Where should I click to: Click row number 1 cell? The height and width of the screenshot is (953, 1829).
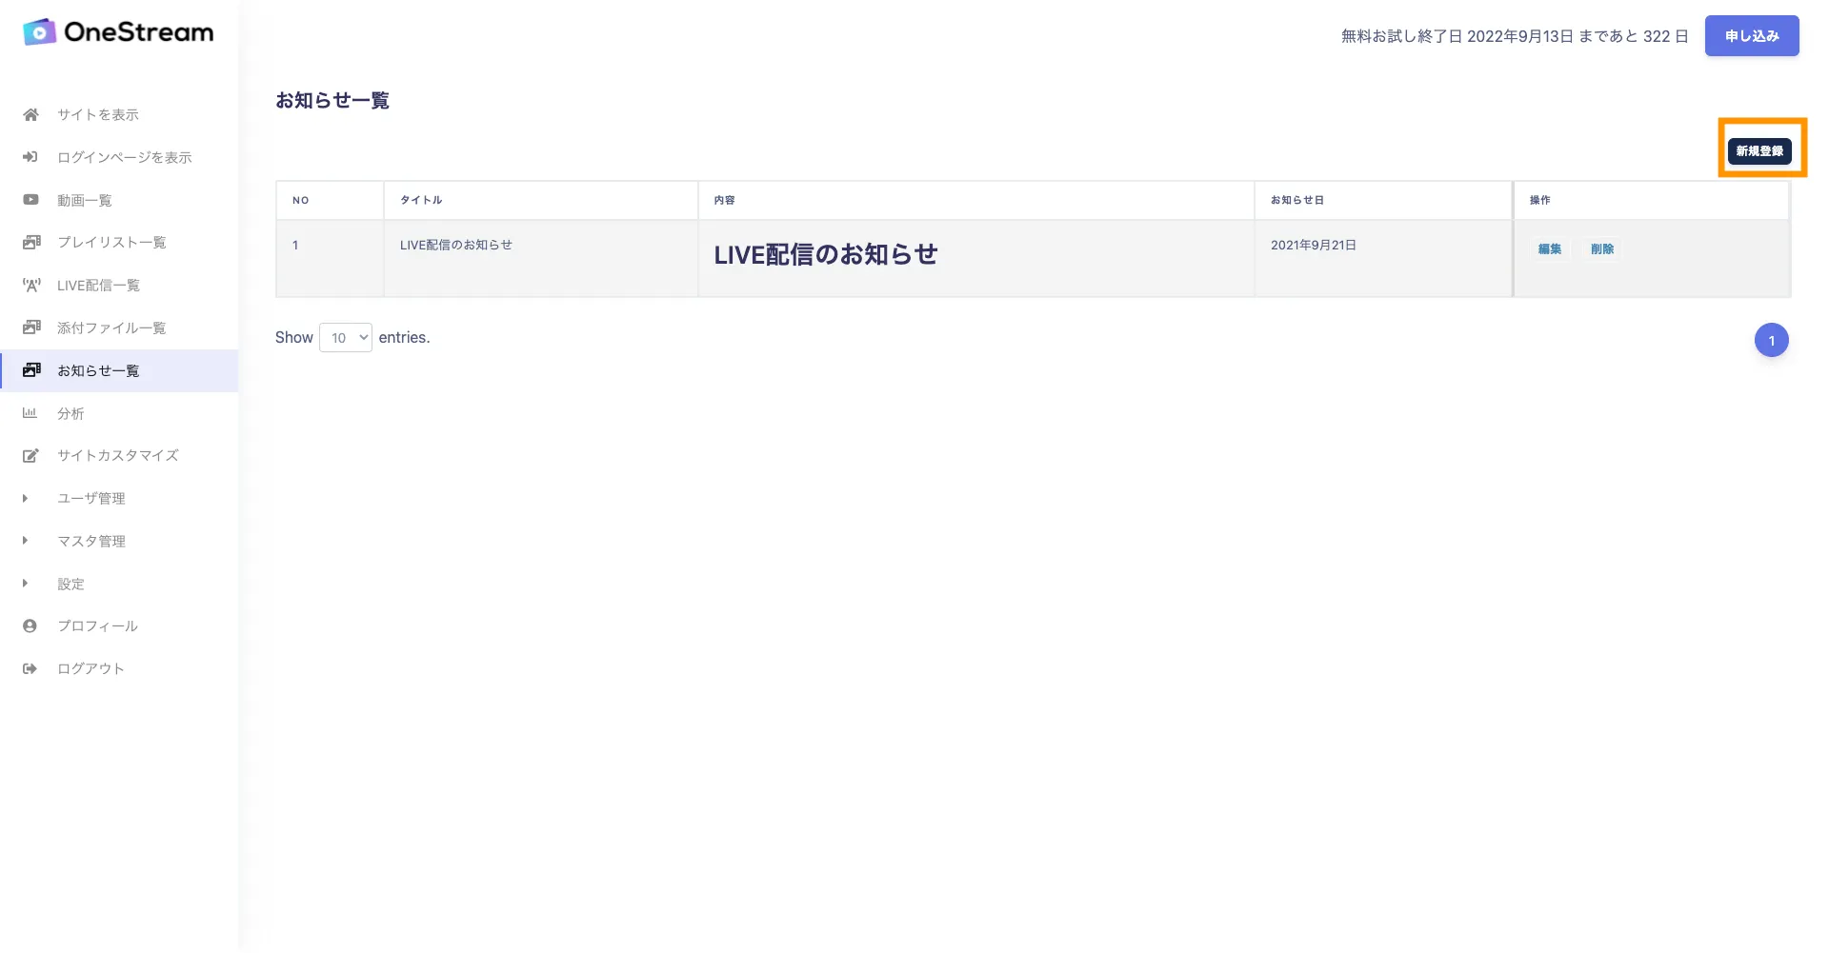(x=330, y=258)
